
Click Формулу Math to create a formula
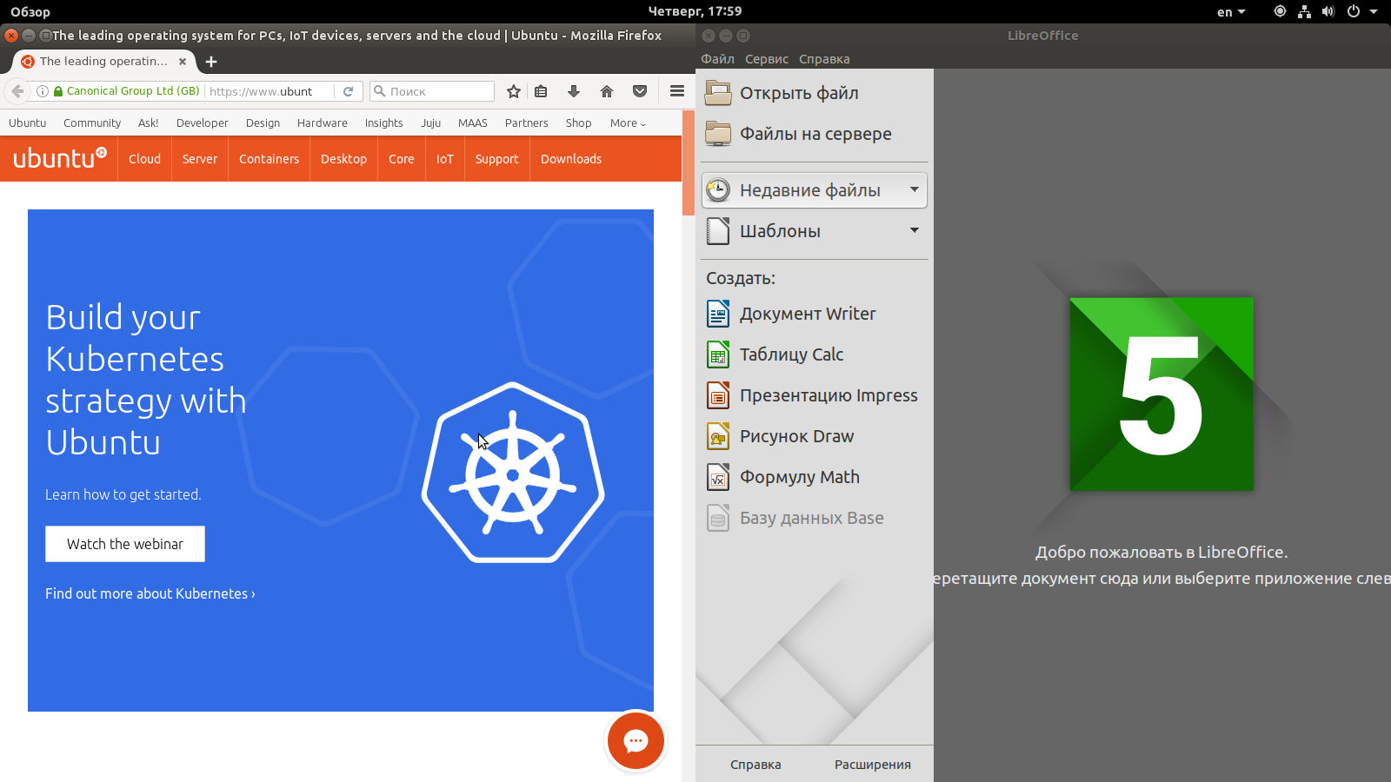tap(799, 477)
